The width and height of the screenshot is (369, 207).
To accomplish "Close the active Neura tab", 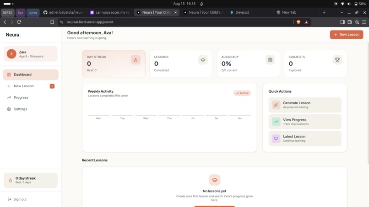I will tap(175, 12).
